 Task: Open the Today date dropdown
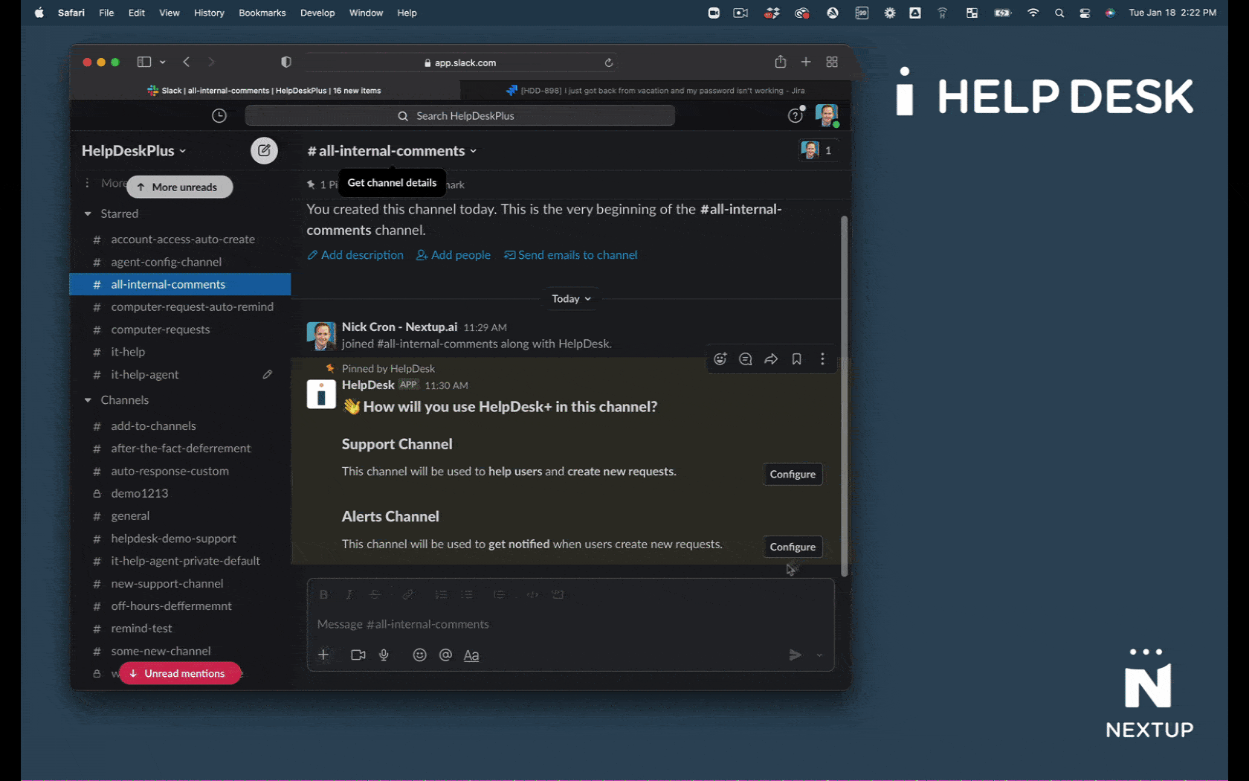(x=571, y=298)
